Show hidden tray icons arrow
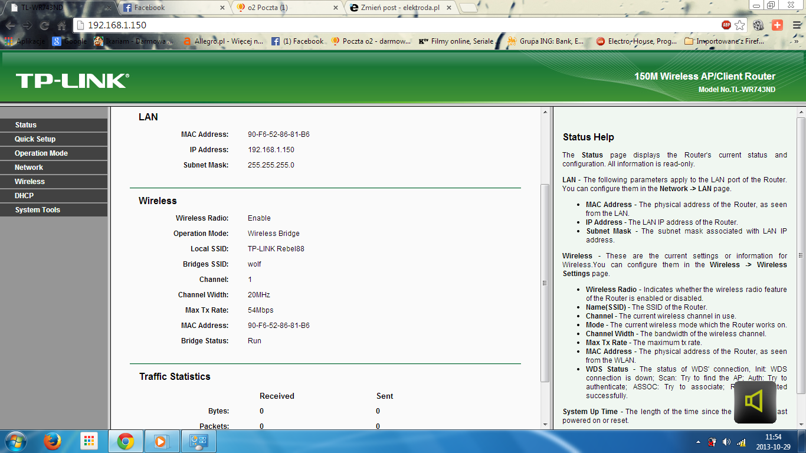 pos(699,442)
